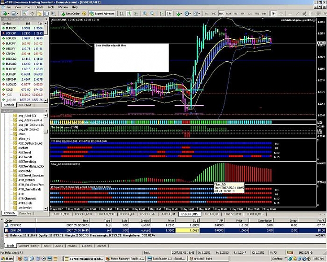Screen dimensions: 327x262
Task: Select the Horizontal Line drawing tool
Action: pyautogui.click(x=290, y=14)
